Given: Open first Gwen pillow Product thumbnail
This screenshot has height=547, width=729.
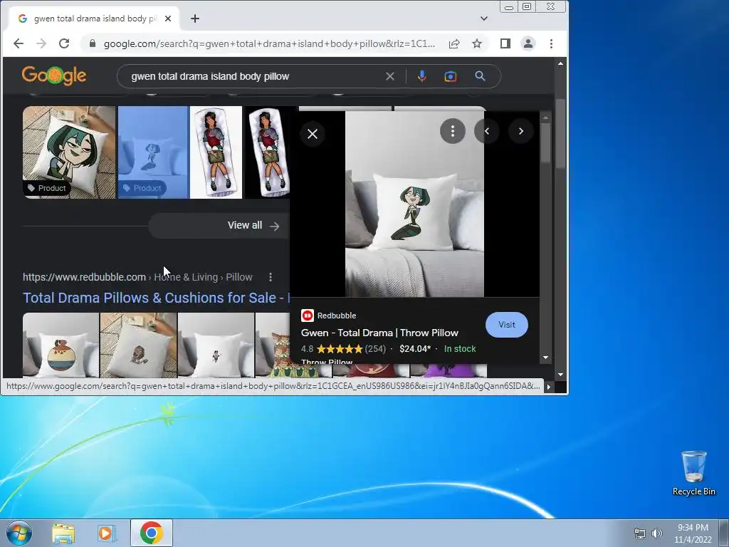Looking at the screenshot, I should [x=69, y=152].
